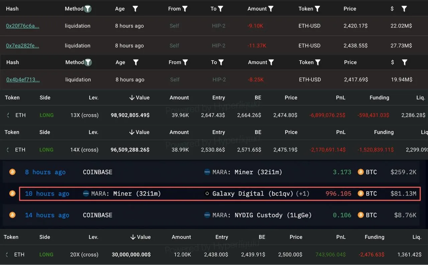
Task: Filter by Age in top header row
Action: point(135,9)
